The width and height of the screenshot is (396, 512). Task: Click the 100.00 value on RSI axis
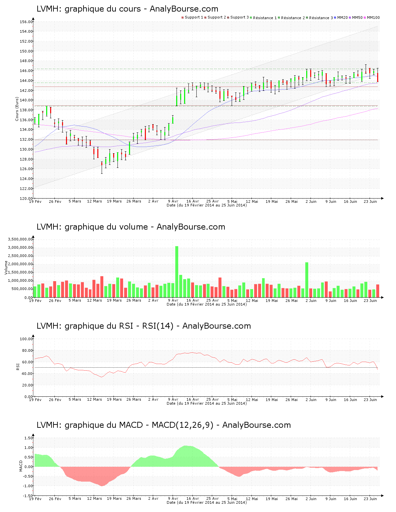(x=26, y=339)
